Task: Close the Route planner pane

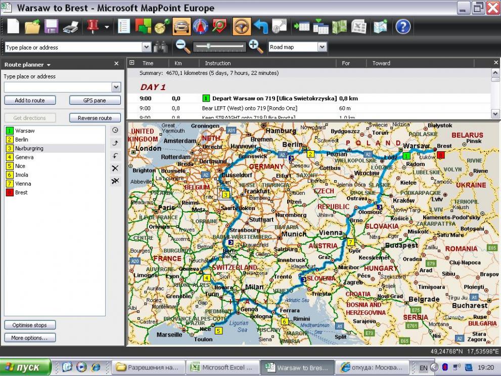Action: [x=116, y=64]
